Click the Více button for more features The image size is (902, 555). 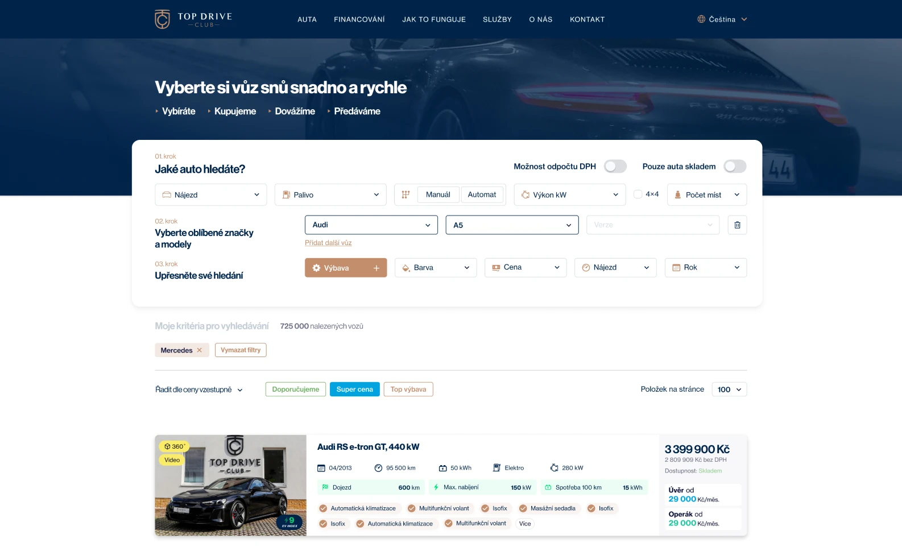[525, 524]
